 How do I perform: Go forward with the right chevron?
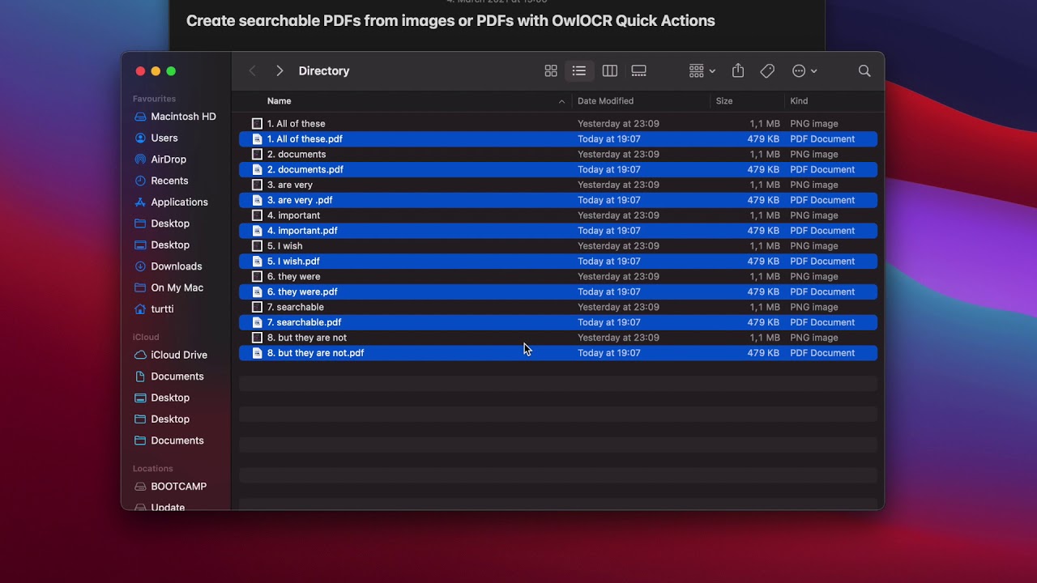(280, 71)
